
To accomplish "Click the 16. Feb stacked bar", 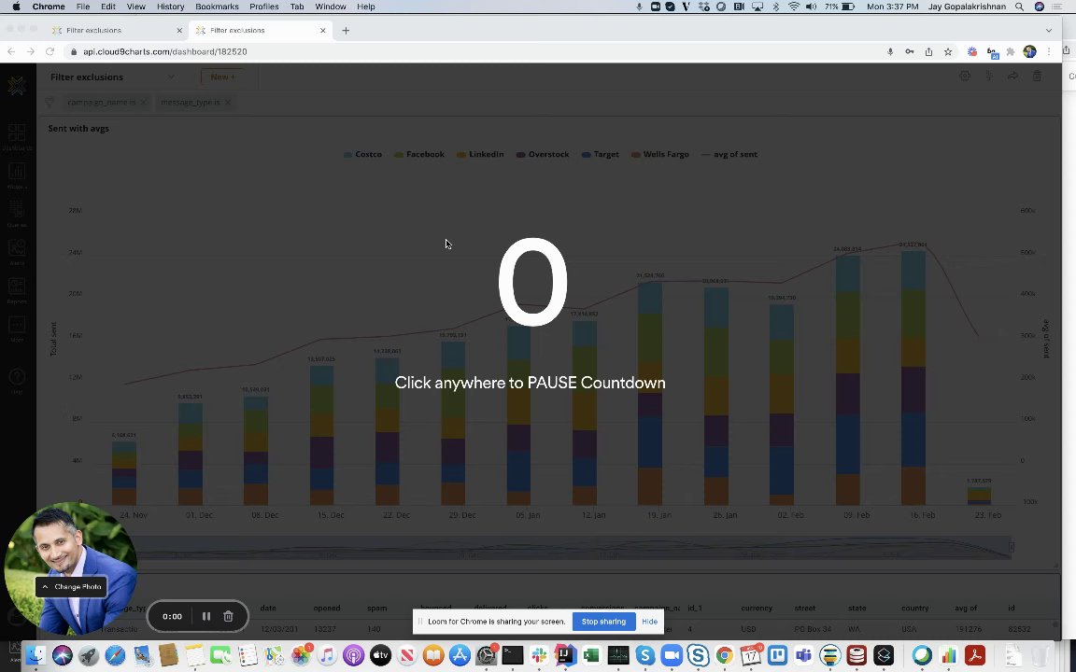I will coord(913,378).
